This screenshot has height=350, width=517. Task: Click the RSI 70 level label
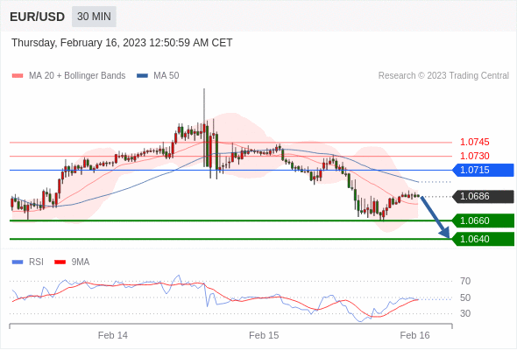pyautogui.click(x=465, y=281)
